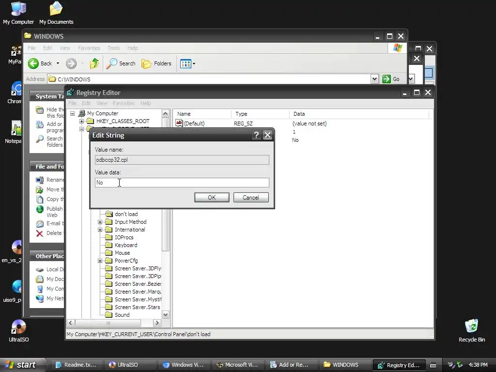Viewport: 496px width, 372px height.
Task: Switch to Readme.txt taskbar button
Action: click(77, 365)
